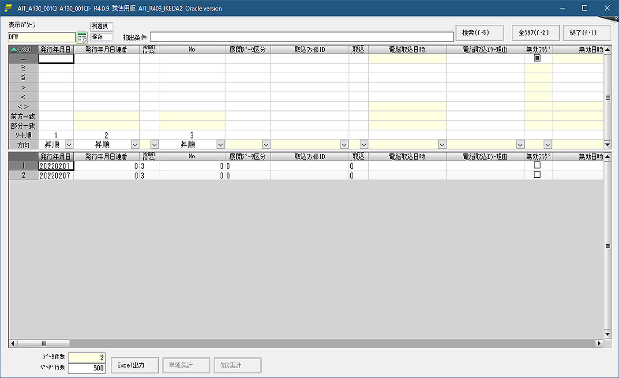
Task: Select result row header 1
Action: [x=23, y=166]
